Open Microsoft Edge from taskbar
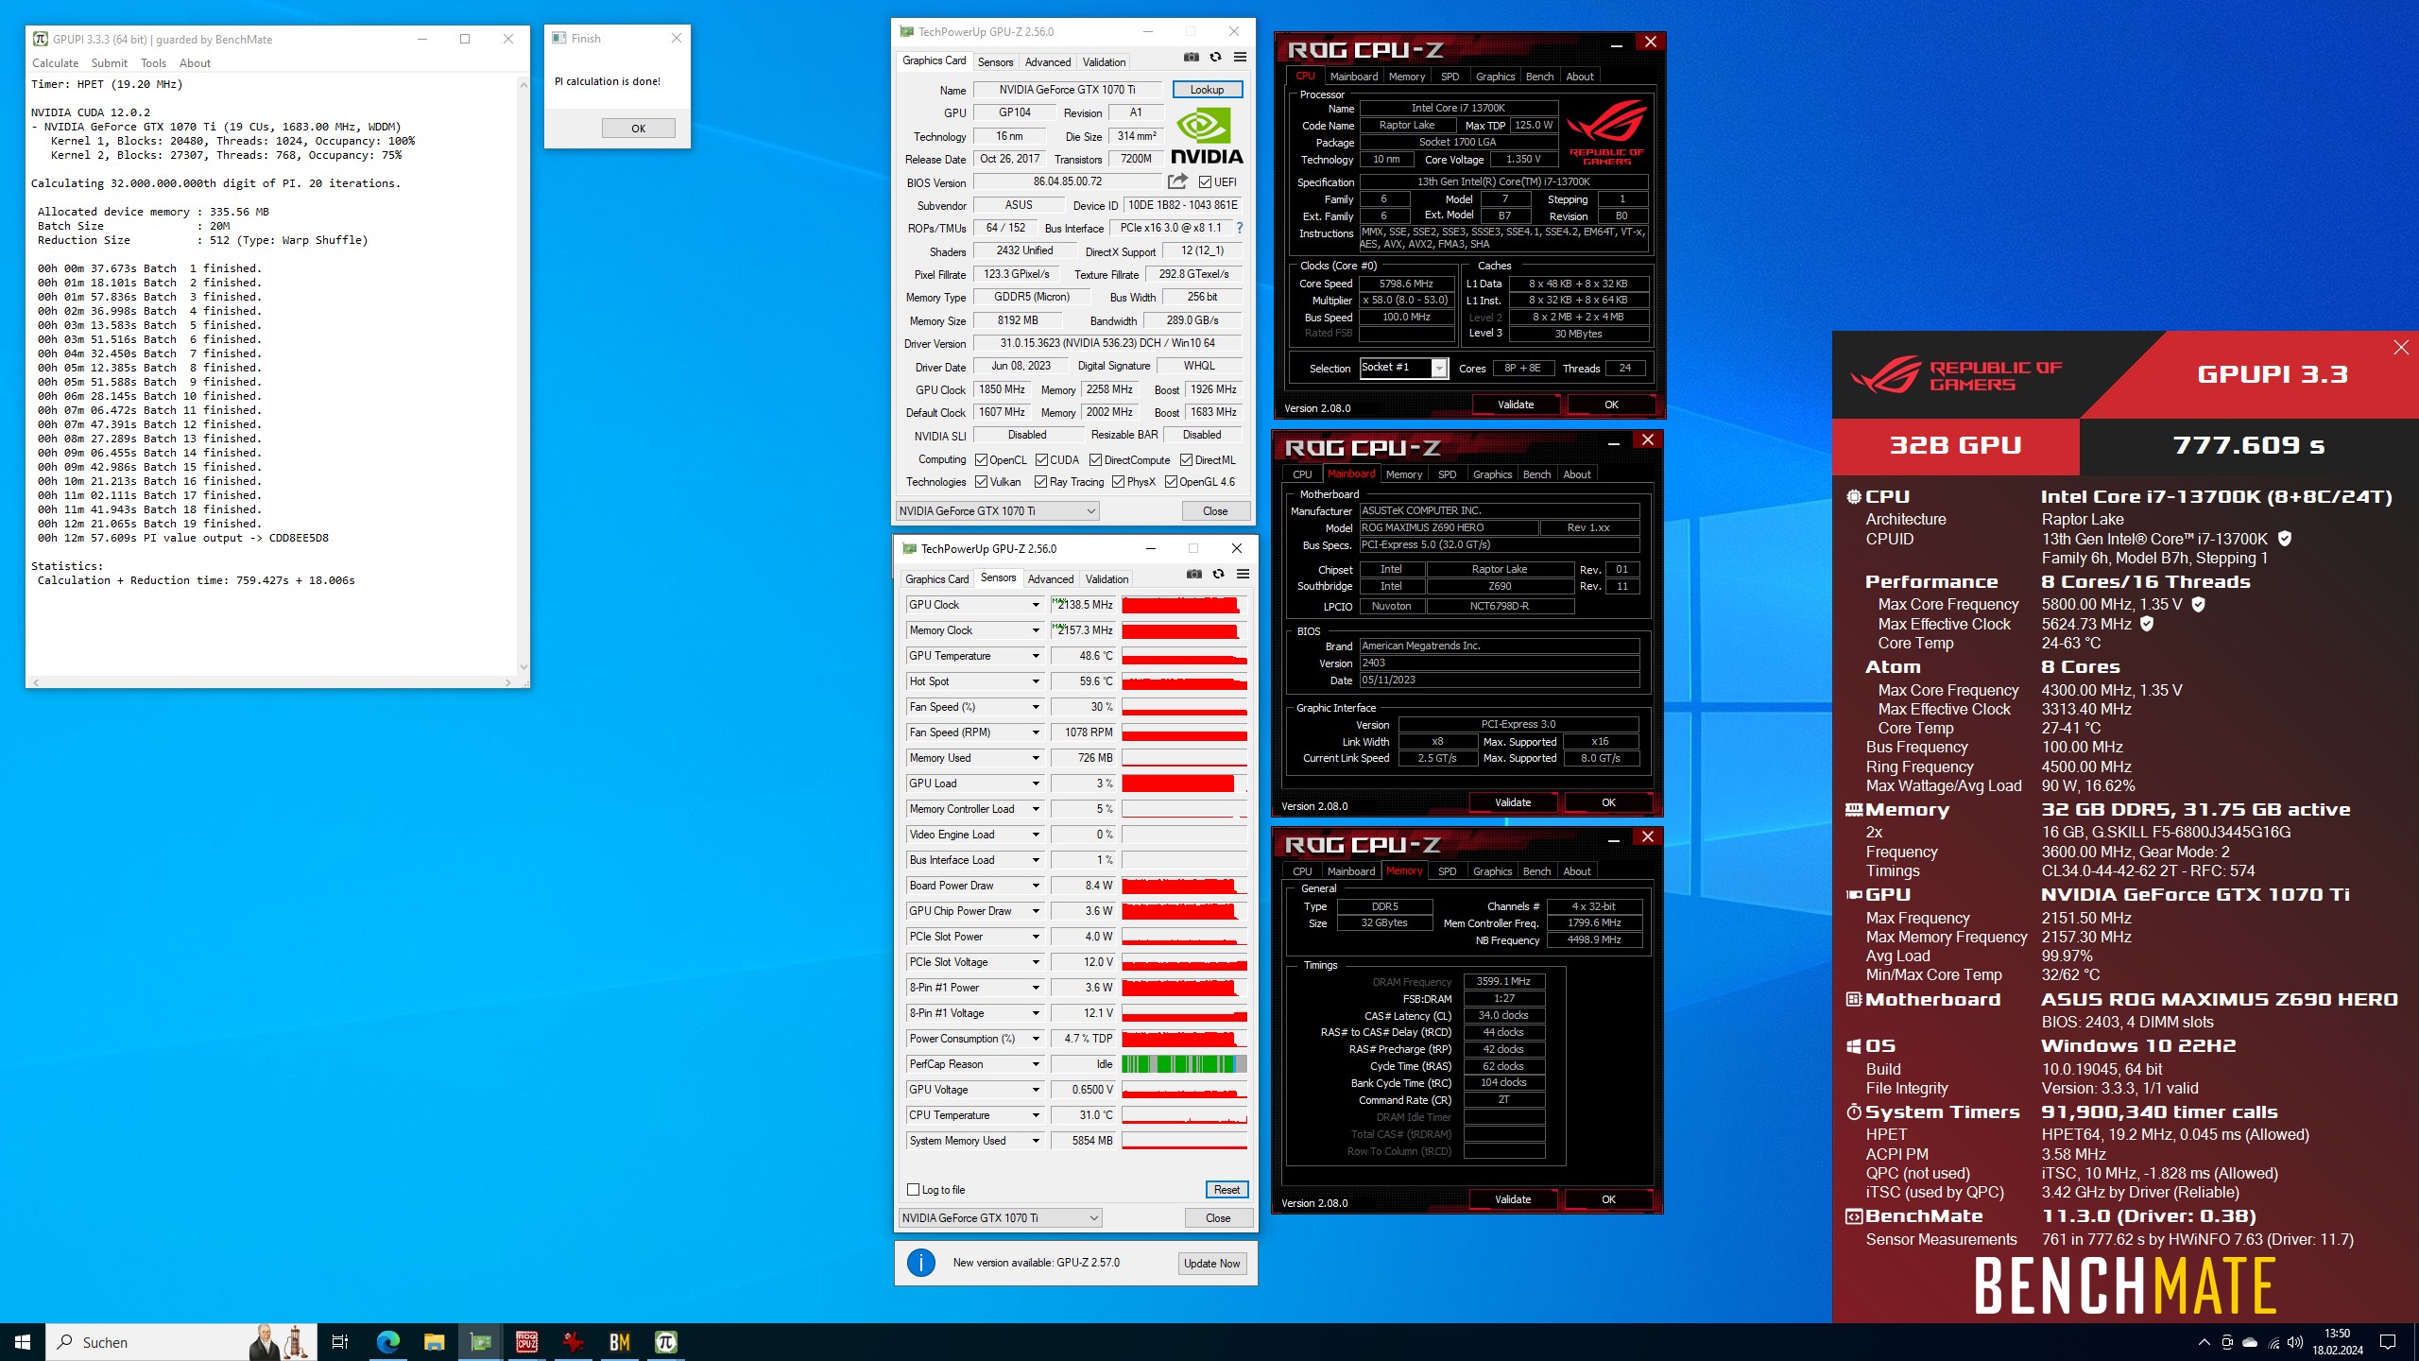The image size is (2419, 1361). tap(387, 1342)
